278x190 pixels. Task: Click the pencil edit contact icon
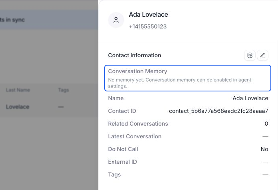(262, 55)
